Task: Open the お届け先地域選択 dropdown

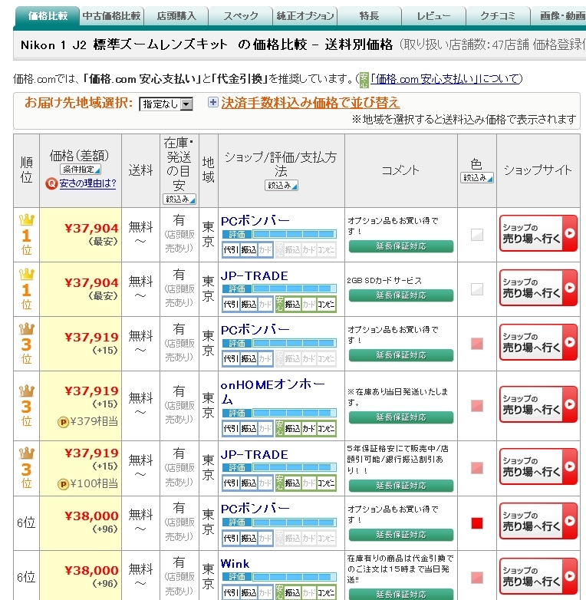Action: point(166,104)
